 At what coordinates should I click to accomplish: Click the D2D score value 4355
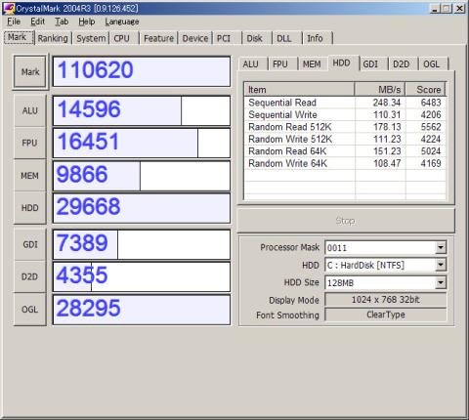(x=142, y=276)
